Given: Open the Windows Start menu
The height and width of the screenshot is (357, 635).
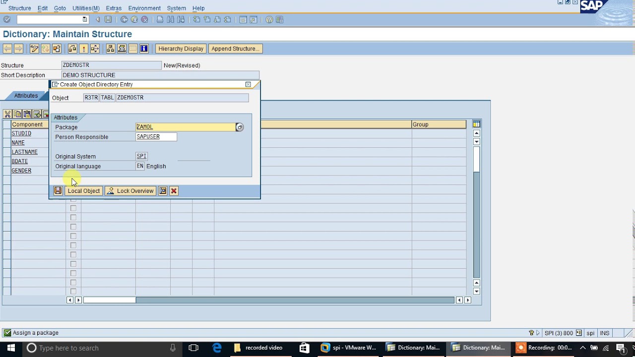Looking at the screenshot, I should [11, 348].
